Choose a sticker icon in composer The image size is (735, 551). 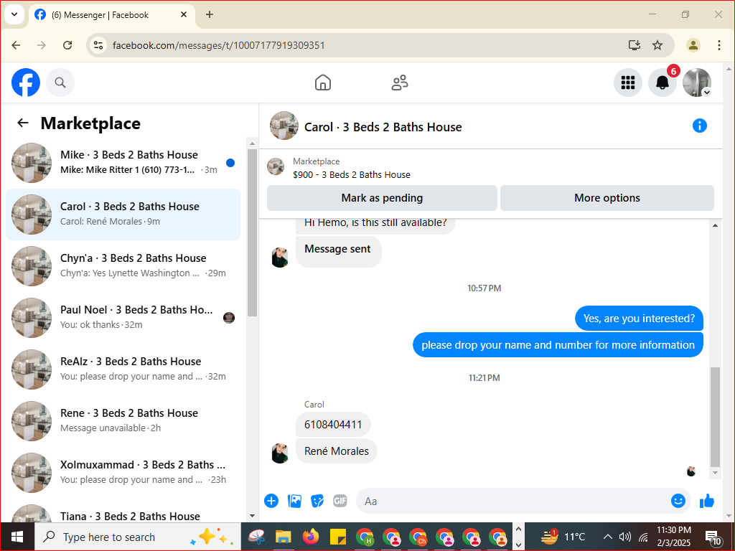(317, 501)
